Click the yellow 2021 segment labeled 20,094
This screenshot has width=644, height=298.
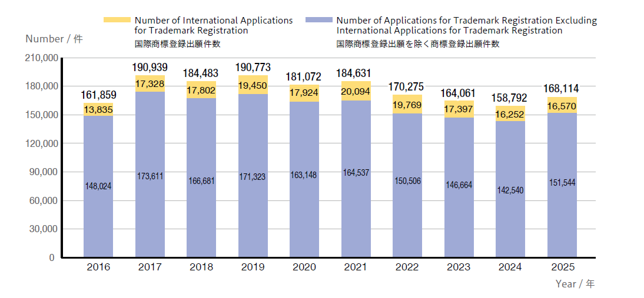click(356, 91)
